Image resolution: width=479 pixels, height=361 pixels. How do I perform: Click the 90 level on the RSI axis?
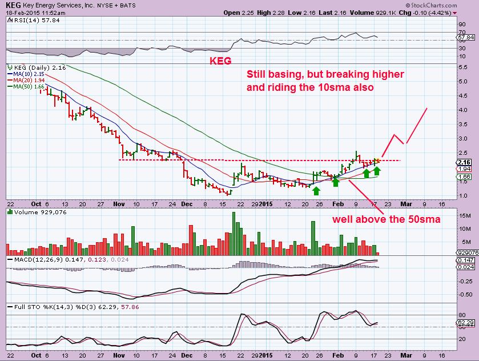click(x=462, y=24)
